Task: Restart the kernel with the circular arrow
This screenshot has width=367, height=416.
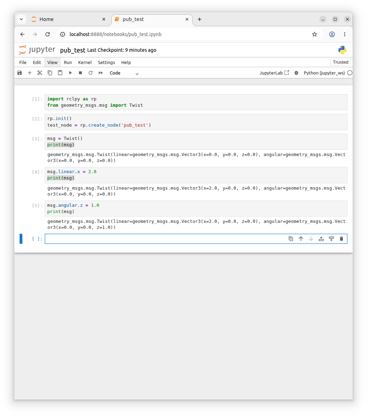Action: 91,73
